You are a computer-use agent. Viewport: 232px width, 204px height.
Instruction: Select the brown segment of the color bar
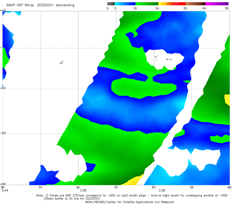point(195,4)
